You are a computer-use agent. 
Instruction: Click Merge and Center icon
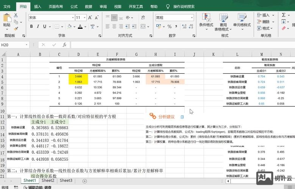pos(143,26)
